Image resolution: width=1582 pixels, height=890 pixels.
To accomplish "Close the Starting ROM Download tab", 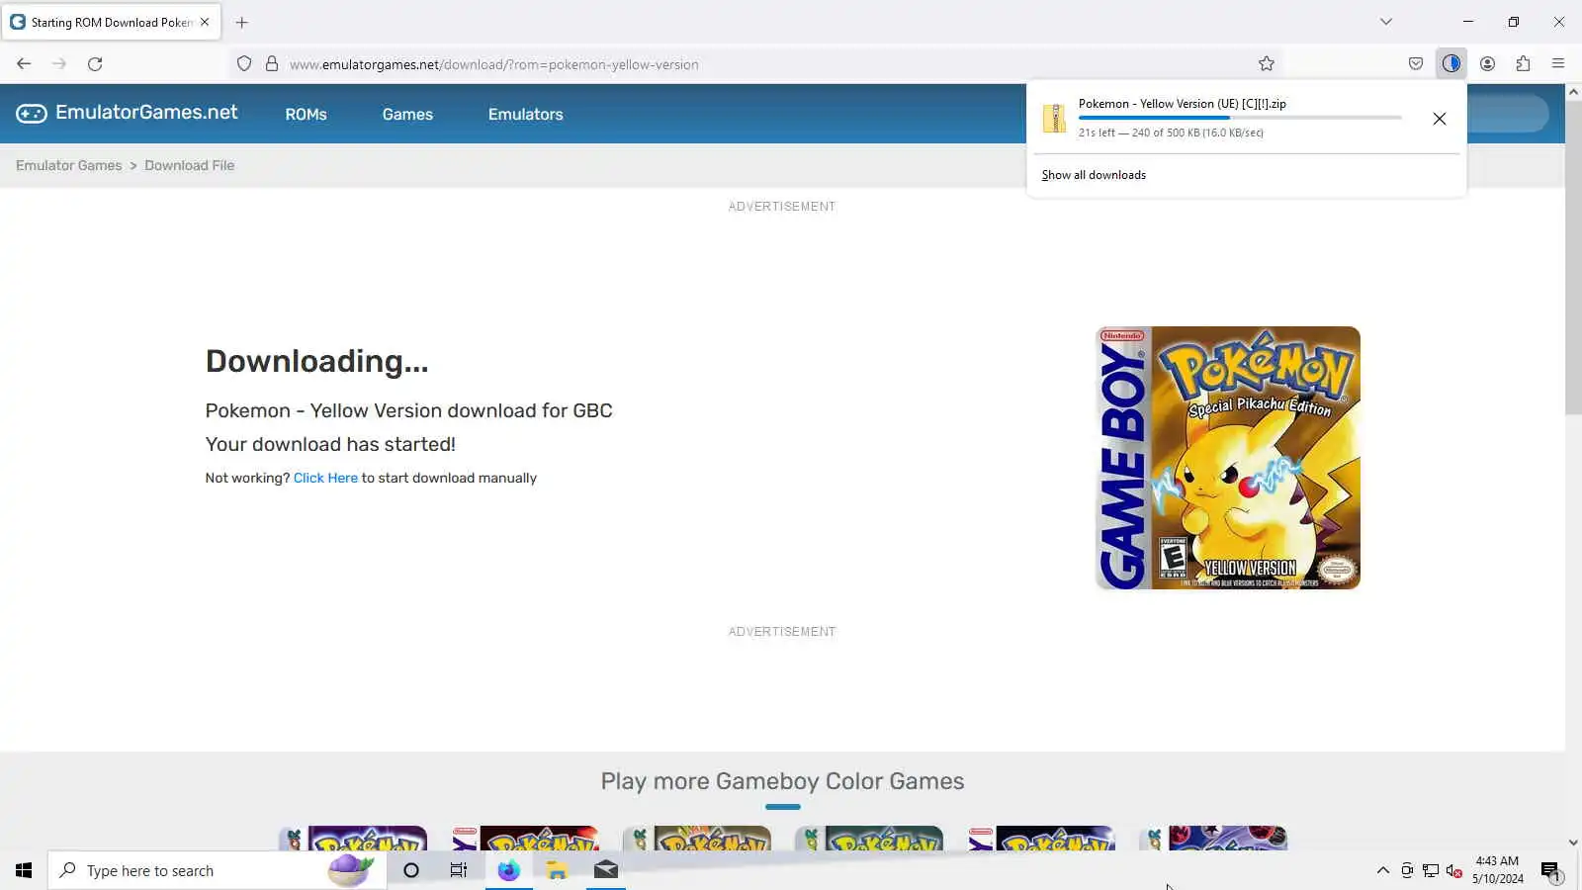I will pyautogui.click(x=205, y=22).
